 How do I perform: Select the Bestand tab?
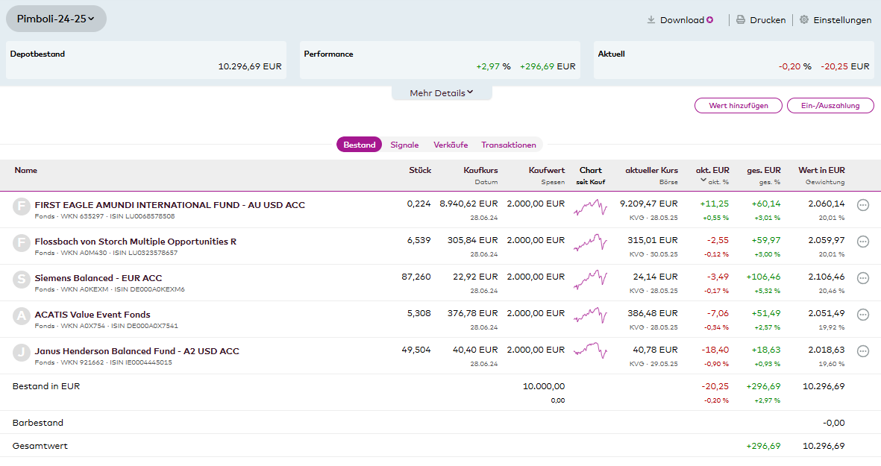[x=359, y=145]
